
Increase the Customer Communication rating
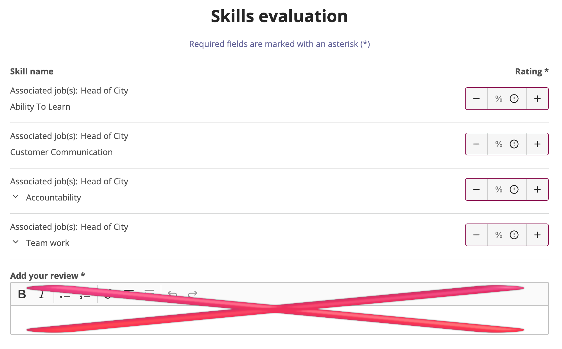[537, 144]
